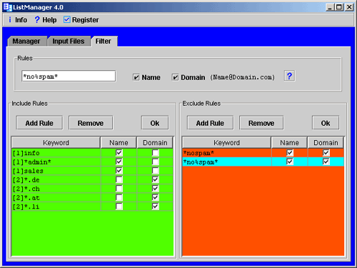Viewport: 357px width, 268px height.
Task: Select the *nospam* exclude rule row
Action: tap(263, 153)
